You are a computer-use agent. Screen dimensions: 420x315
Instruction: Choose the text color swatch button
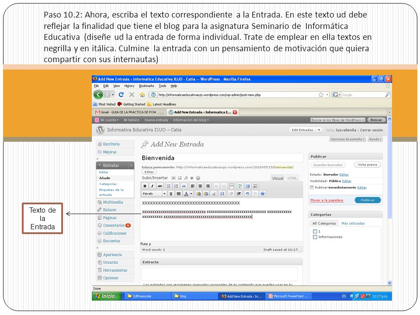(x=186, y=194)
